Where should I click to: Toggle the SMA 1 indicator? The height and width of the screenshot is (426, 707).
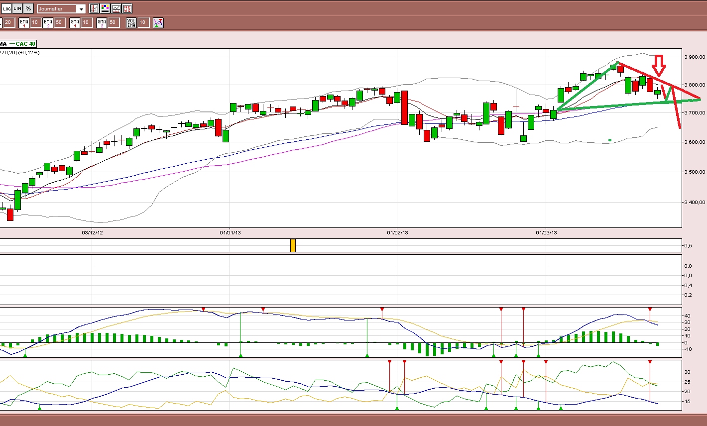click(x=75, y=22)
